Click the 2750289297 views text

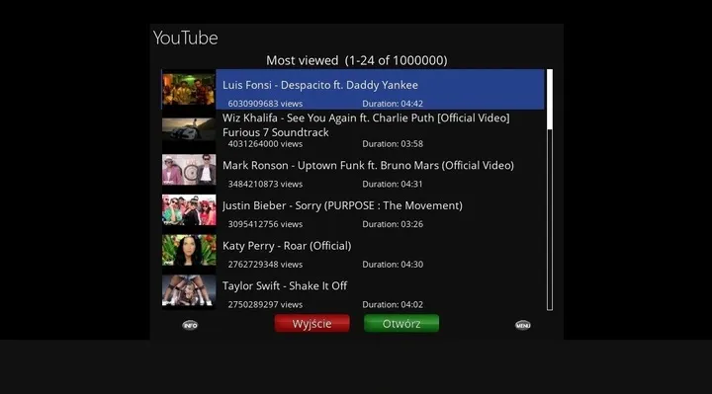pos(265,305)
